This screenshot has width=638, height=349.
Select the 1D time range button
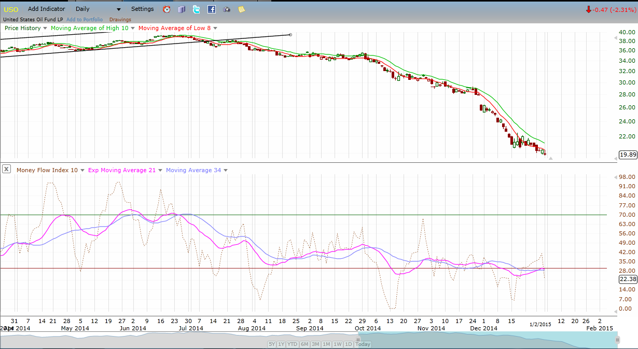(349, 344)
